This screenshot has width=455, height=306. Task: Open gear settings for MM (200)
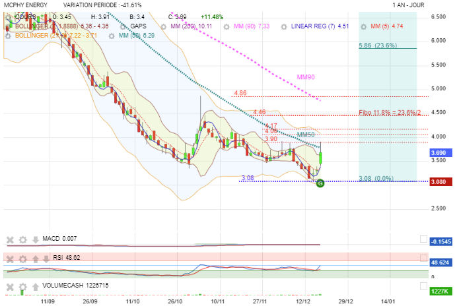point(163,26)
